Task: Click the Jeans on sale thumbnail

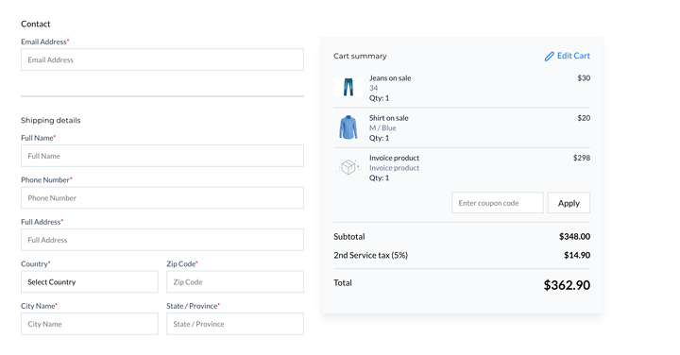Action: [348, 87]
